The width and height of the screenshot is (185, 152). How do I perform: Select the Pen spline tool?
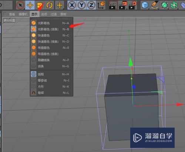(x=155, y=5)
